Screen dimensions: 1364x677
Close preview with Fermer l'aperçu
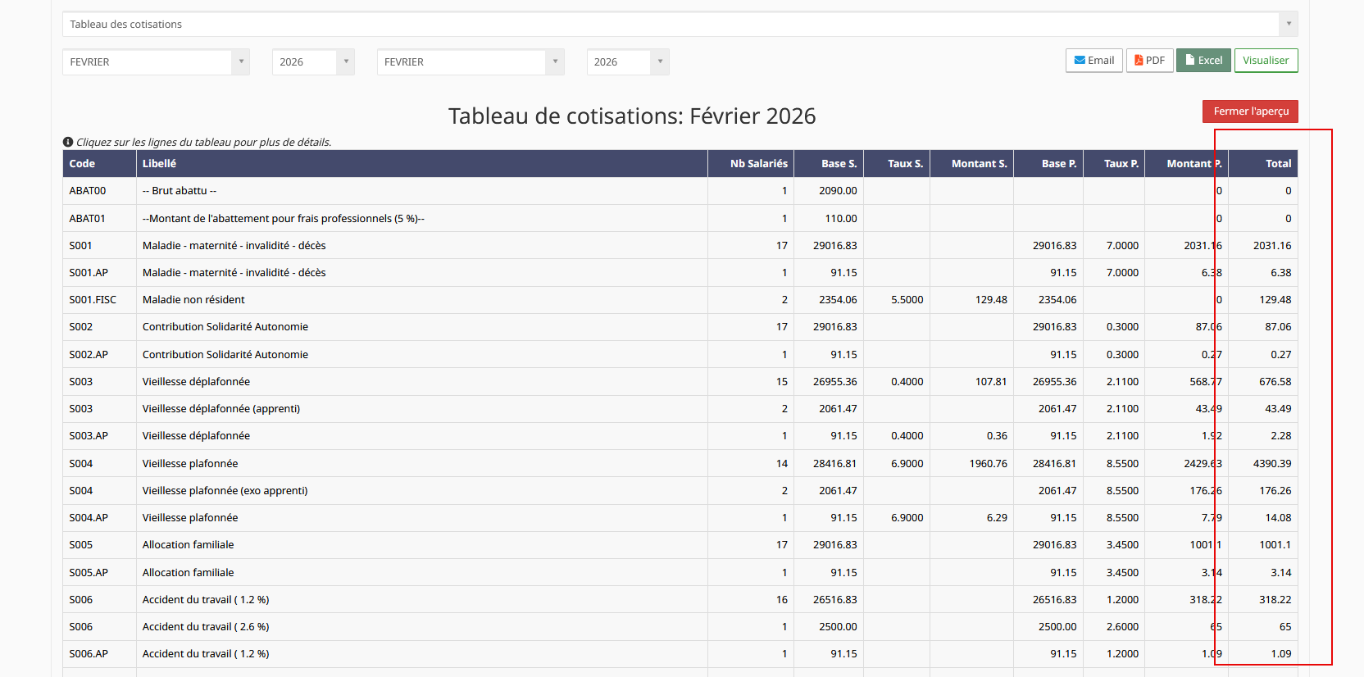coord(1250,111)
